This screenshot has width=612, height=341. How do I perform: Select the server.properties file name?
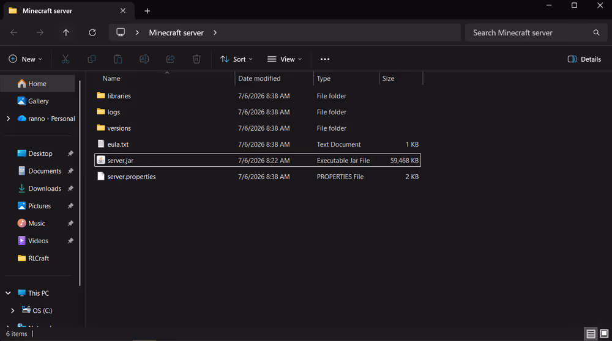[132, 177]
